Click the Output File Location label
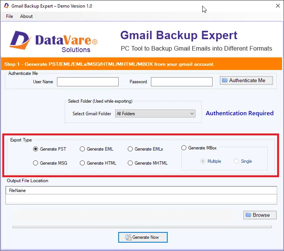The image size is (284, 251). (x=27, y=181)
